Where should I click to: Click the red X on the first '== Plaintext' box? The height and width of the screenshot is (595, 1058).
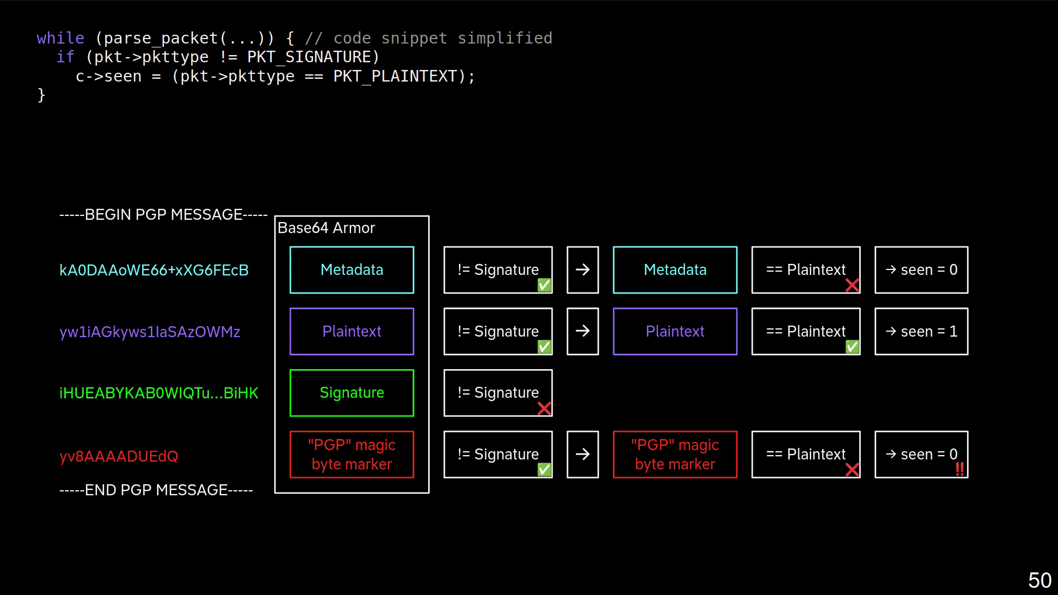coord(852,285)
